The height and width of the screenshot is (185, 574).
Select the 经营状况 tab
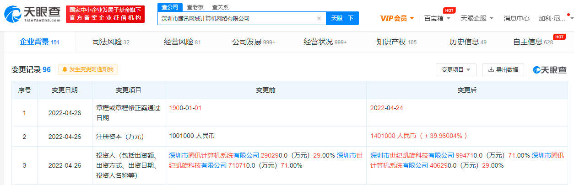pyautogui.click(x=325, y=42)
